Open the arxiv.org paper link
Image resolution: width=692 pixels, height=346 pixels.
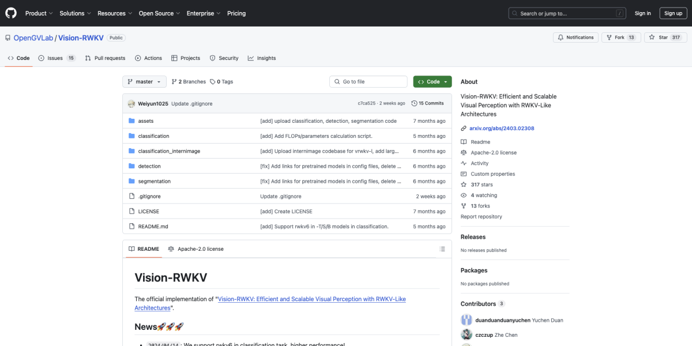[x=501, y=128]
